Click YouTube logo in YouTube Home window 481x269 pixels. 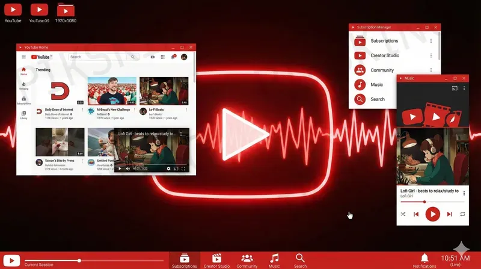41,57
